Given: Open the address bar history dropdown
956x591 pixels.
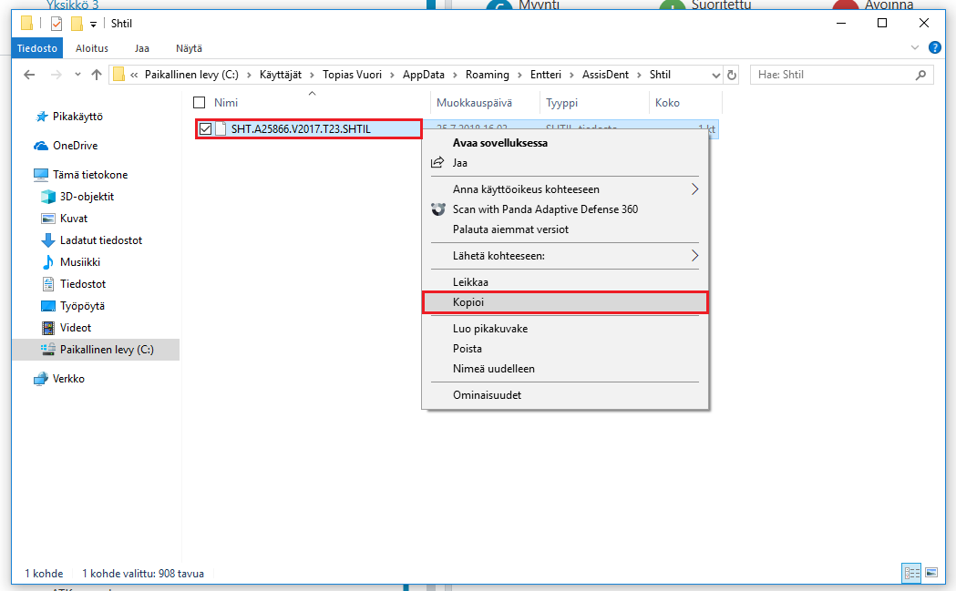Looking at the screenshot, I should tap(715, 75).
